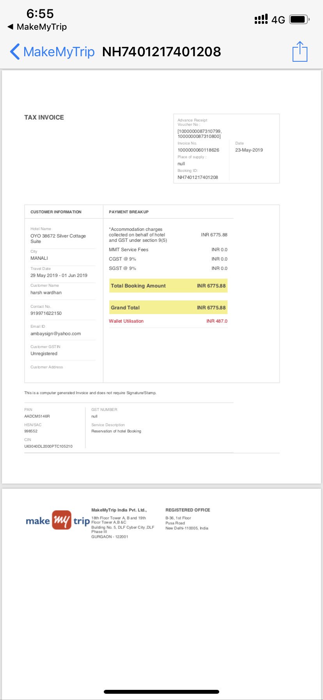Select city MANALI
323x700 pixels.
point(39,258)
